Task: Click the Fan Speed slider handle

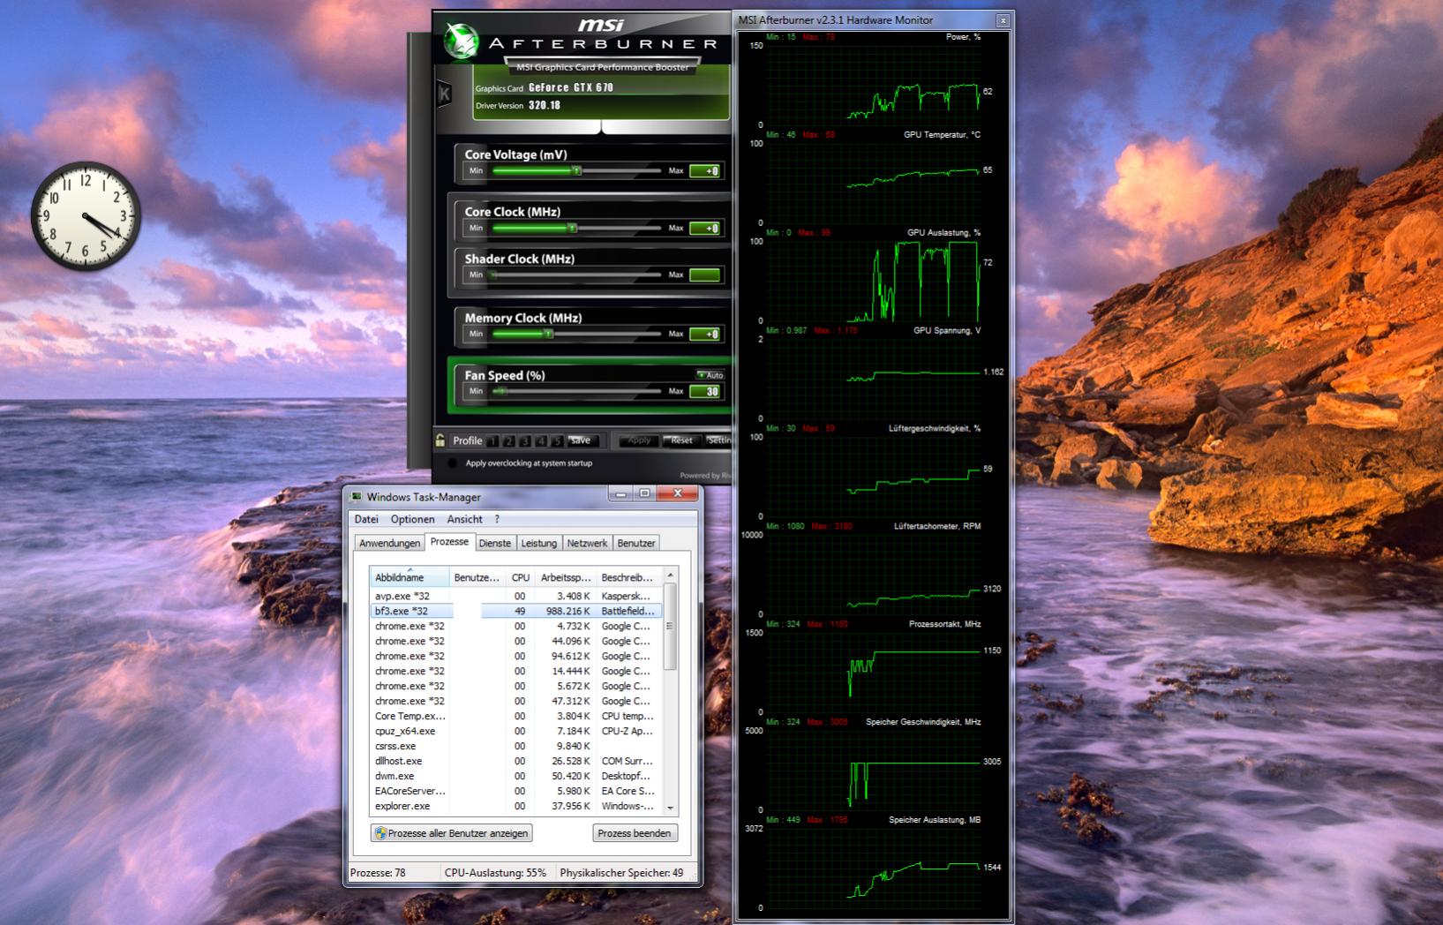Action: pos(501,391)
